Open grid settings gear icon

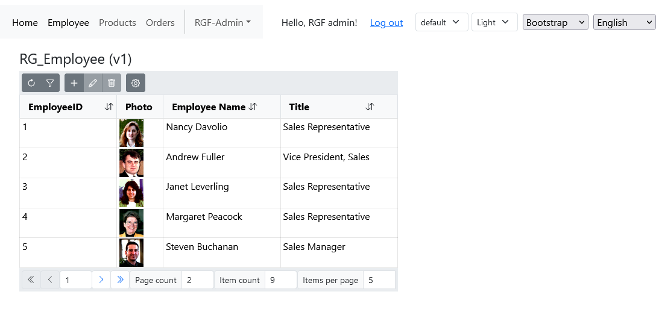coord(136,83)
